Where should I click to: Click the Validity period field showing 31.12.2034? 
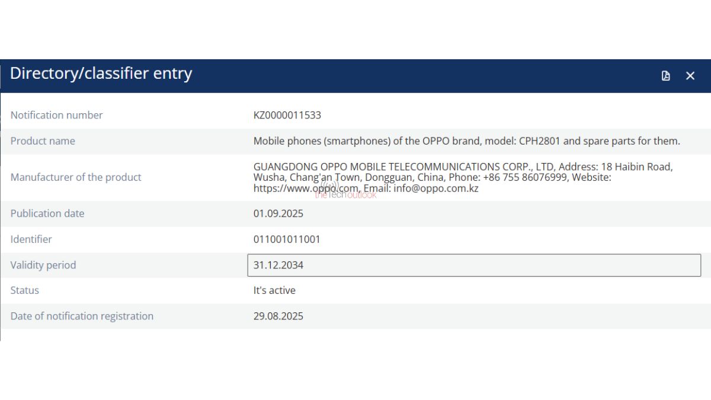[473, 265]
